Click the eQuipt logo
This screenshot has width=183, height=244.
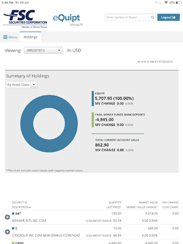tap(66, 18)
